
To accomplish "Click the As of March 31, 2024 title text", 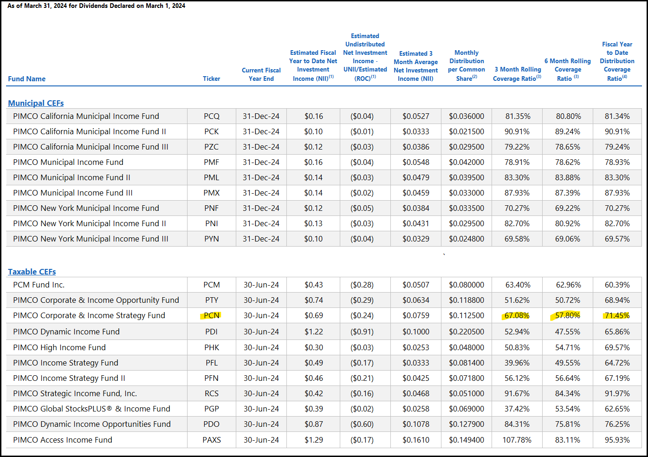I will [x=97, y=6].
